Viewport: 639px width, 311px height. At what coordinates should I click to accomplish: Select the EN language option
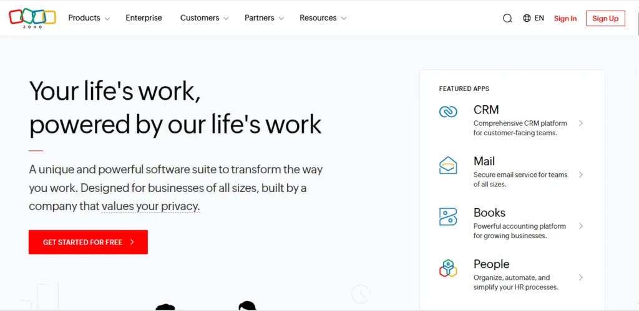pos(539,18)
